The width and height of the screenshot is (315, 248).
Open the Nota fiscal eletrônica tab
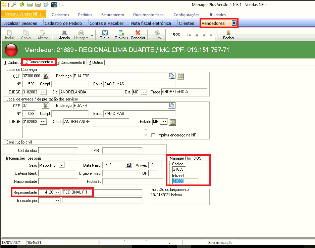click(x=151, y=23)
